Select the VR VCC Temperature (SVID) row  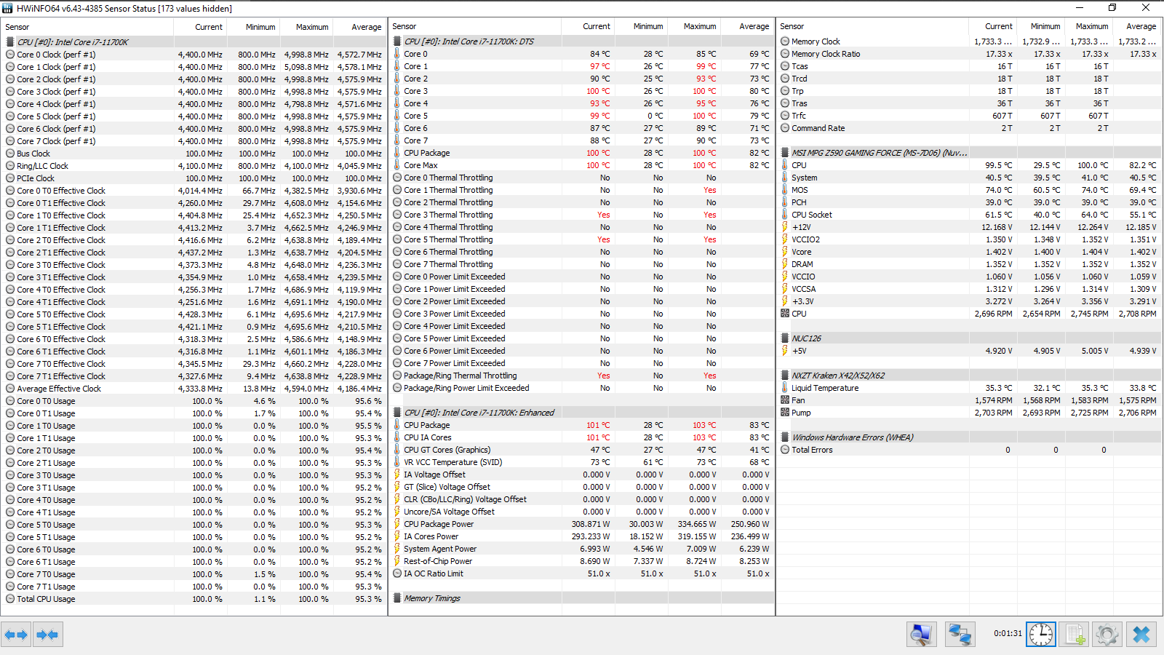coord(581,462)
